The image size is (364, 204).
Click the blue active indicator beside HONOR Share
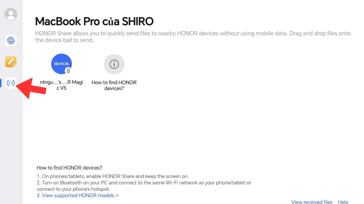click(x=1, y=82)
